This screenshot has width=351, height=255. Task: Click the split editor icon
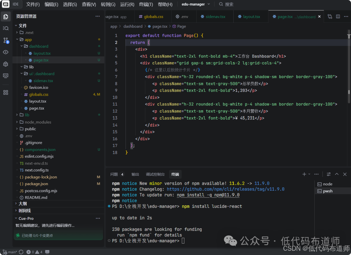click(338, 17)
